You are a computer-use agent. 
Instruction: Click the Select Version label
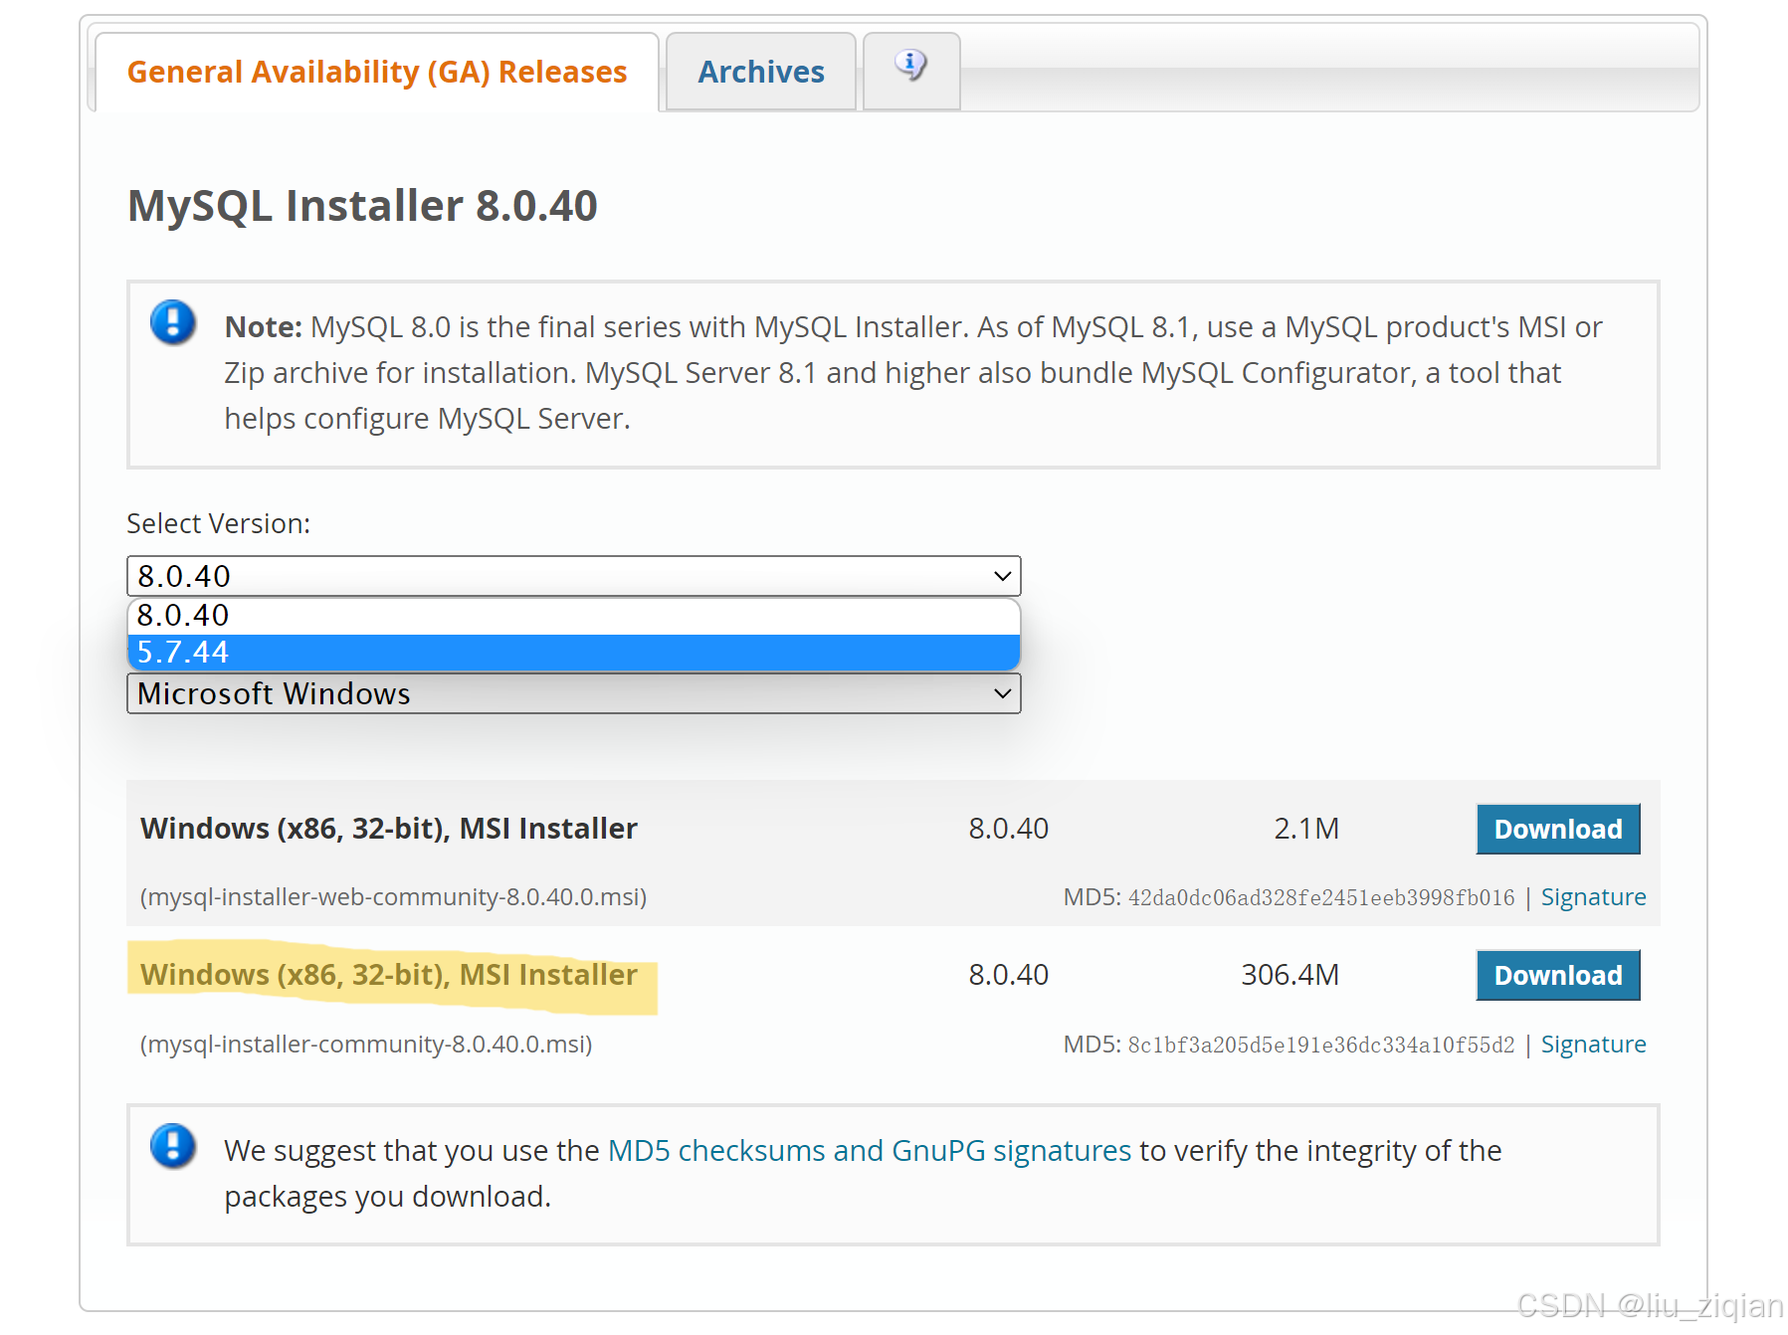click(219, 524)
